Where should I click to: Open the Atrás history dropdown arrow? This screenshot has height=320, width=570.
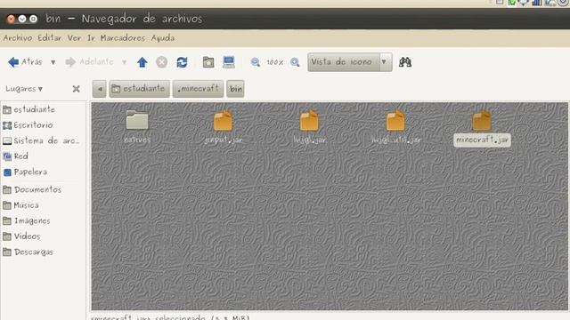click(x=53, y=62)
